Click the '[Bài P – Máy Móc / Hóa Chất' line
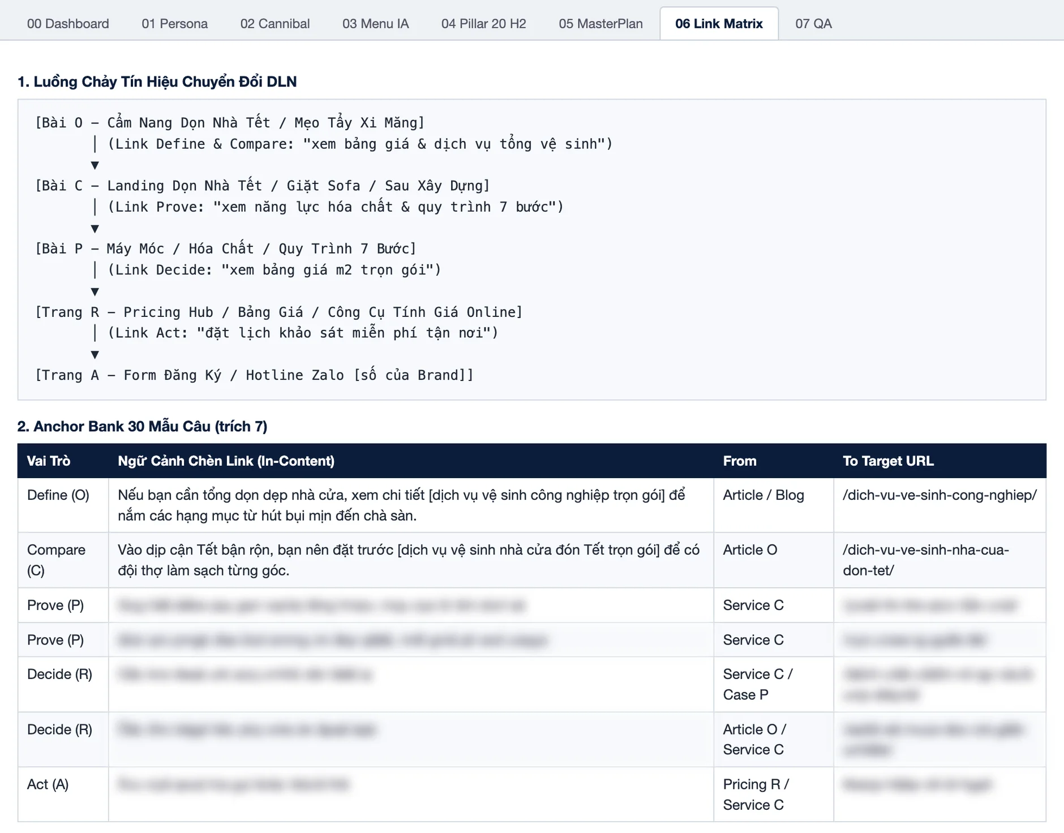This screenshot has height=833, width=1064. [226, 248]
